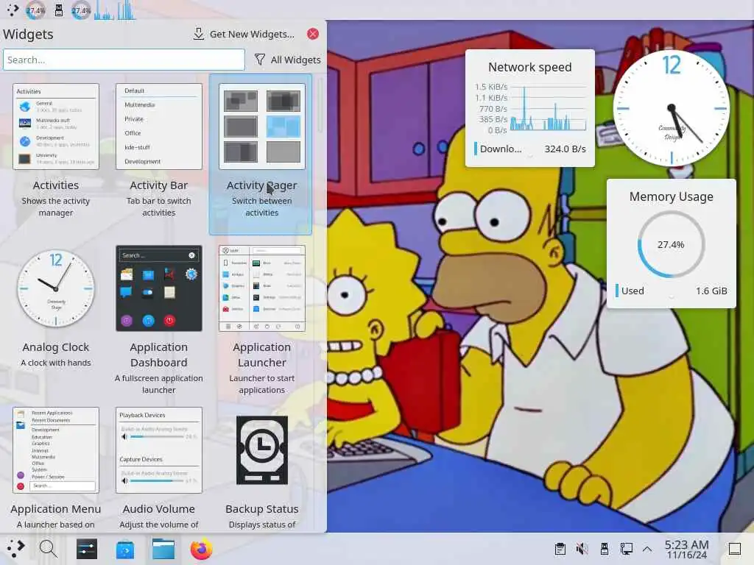Open removable devices icon in system tray

[605, 549]
